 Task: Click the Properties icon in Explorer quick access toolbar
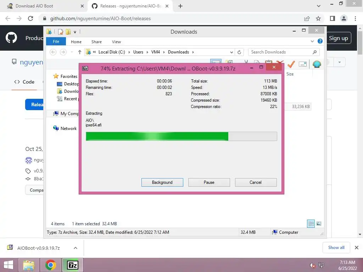(61, 32)
